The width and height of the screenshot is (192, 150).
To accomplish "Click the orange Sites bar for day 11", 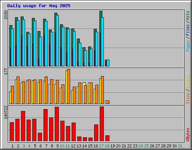I will click(x=69, y=86).
